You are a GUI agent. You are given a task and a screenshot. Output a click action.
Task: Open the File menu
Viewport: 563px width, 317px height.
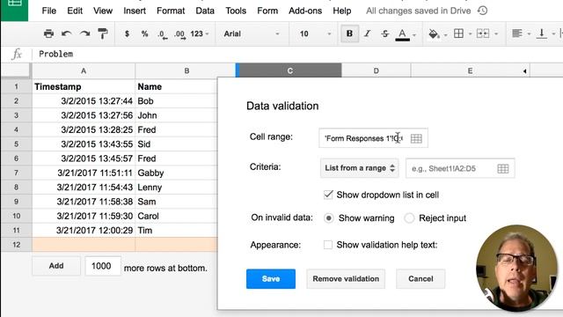(49, 11)
